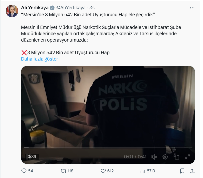Click the Ali Yerlikaya display name
This screenshot has width=203, height=178.
[35, 8]
